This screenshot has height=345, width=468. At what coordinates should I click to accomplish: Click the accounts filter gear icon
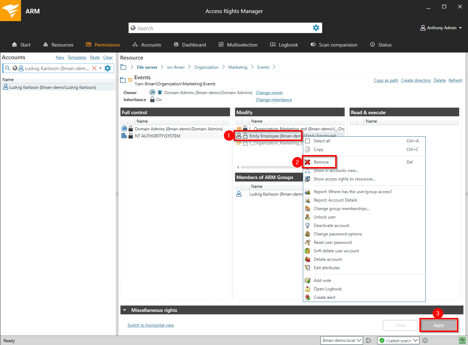[108, 68]
